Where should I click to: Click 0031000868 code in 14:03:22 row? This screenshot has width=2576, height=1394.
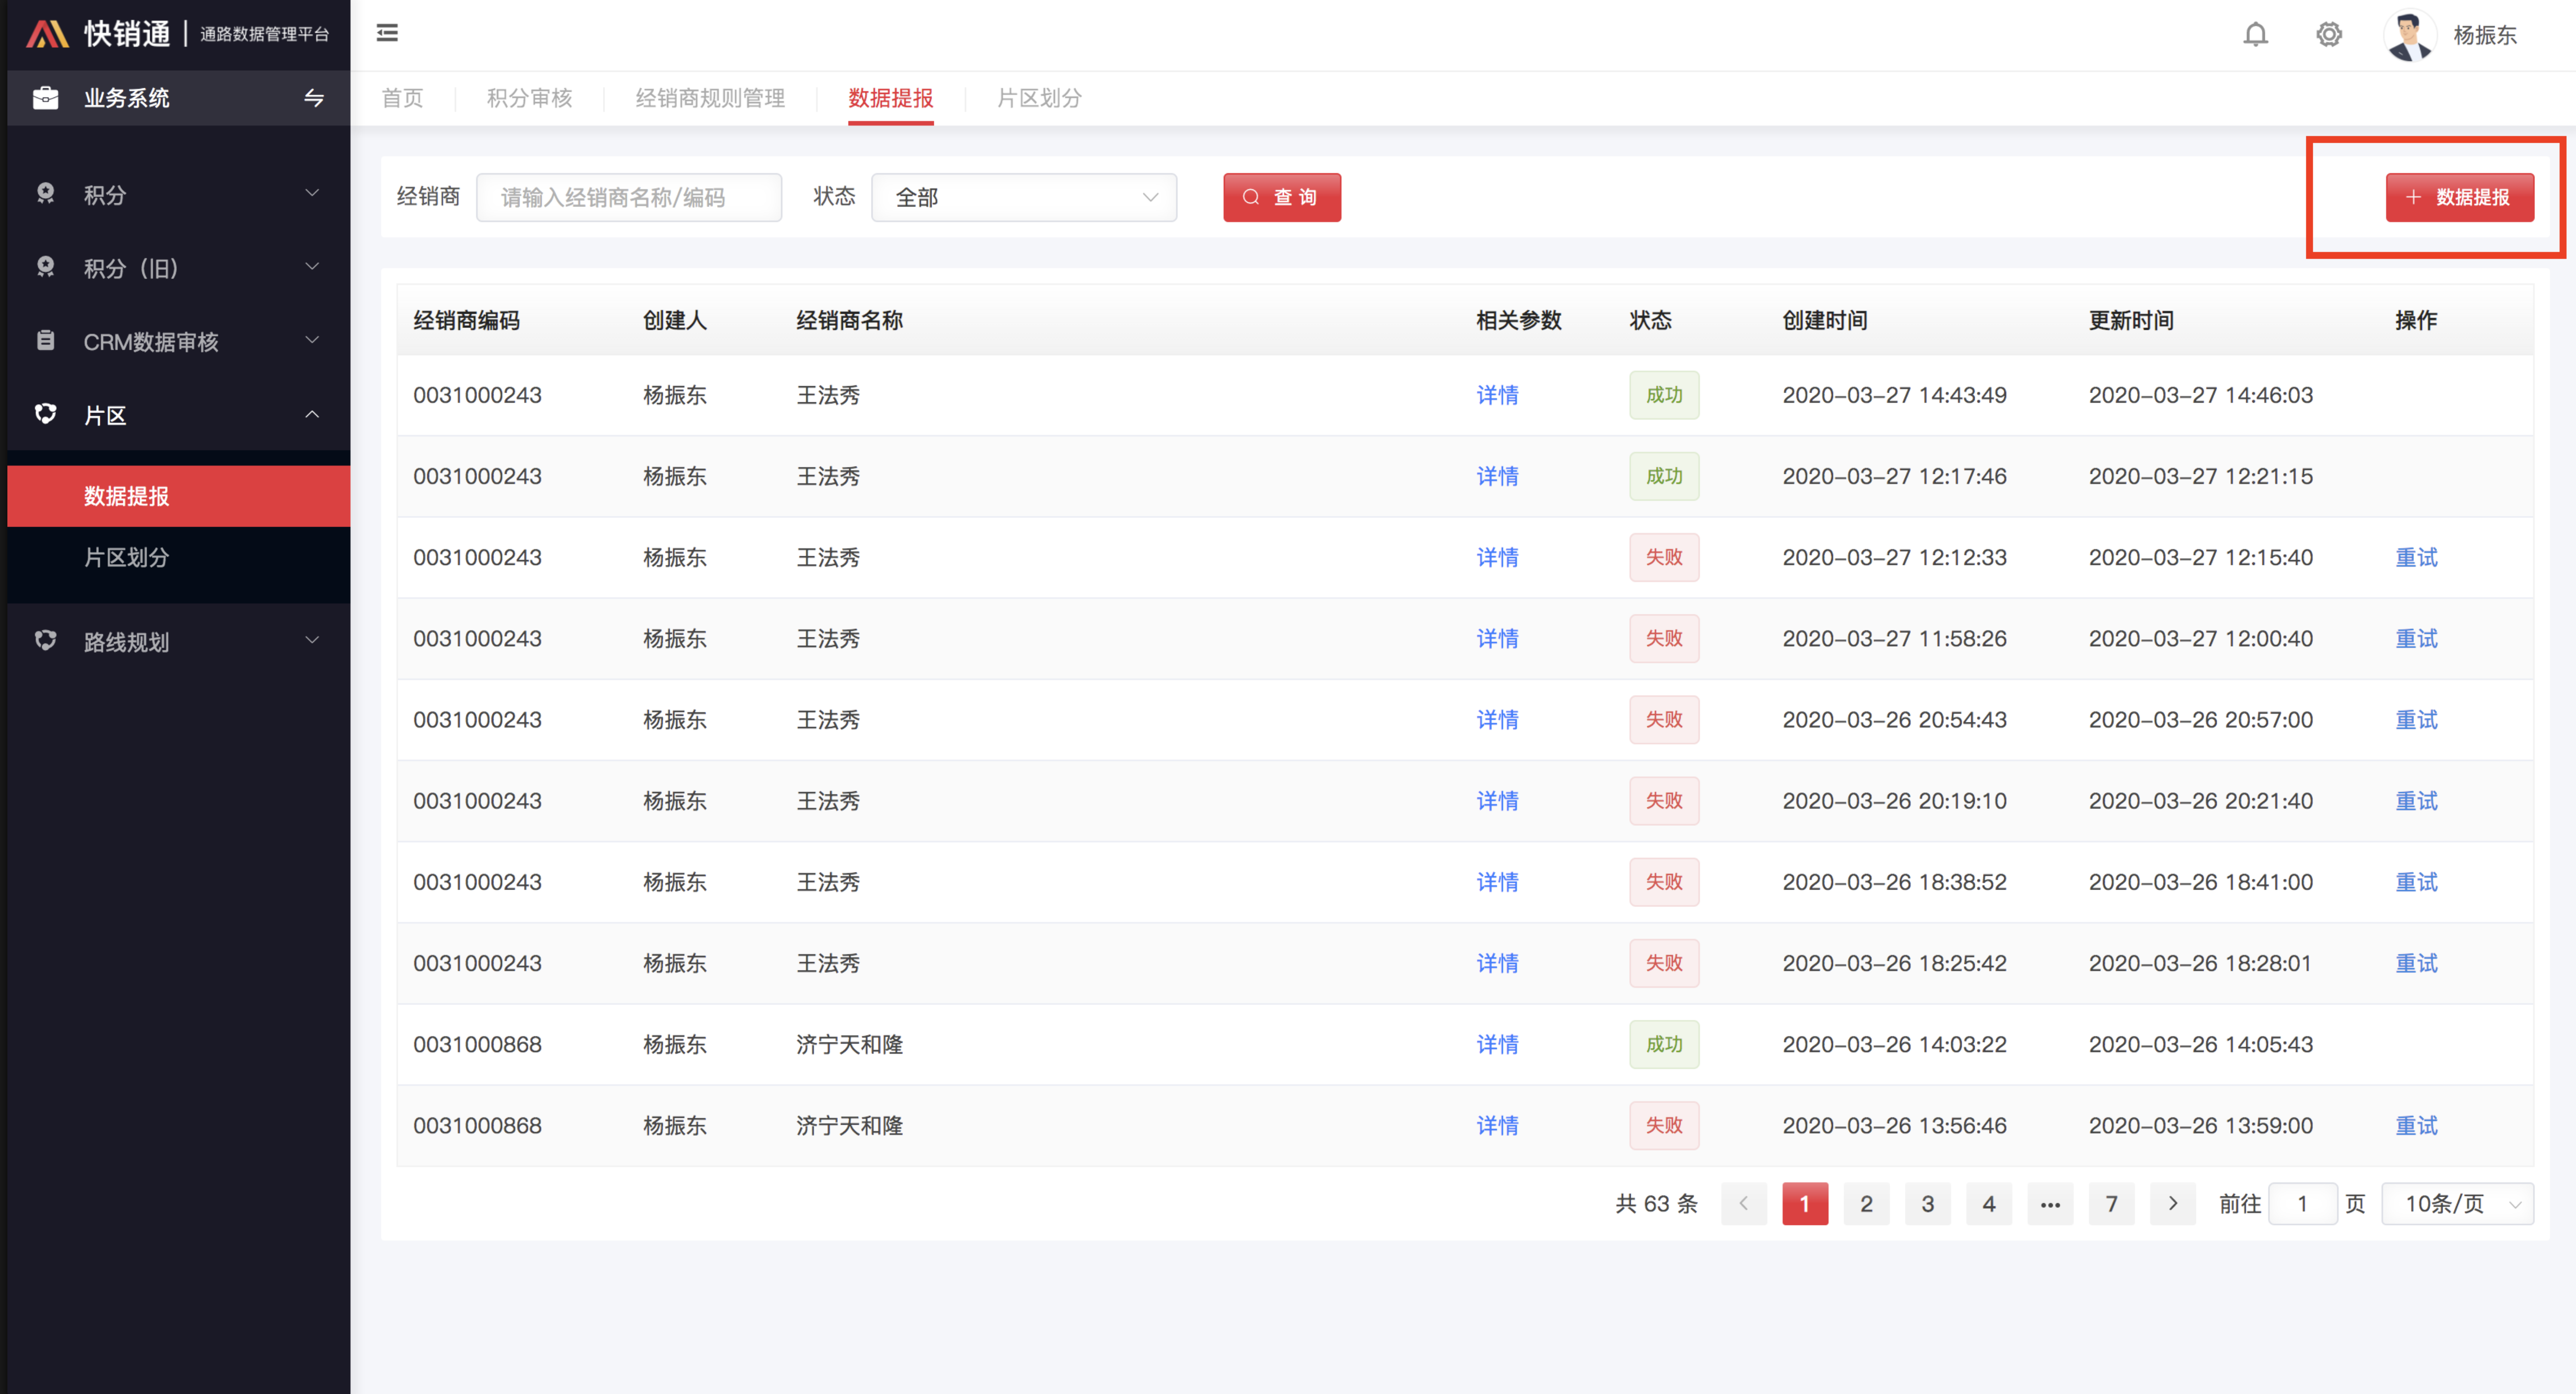pos(477,1044)
